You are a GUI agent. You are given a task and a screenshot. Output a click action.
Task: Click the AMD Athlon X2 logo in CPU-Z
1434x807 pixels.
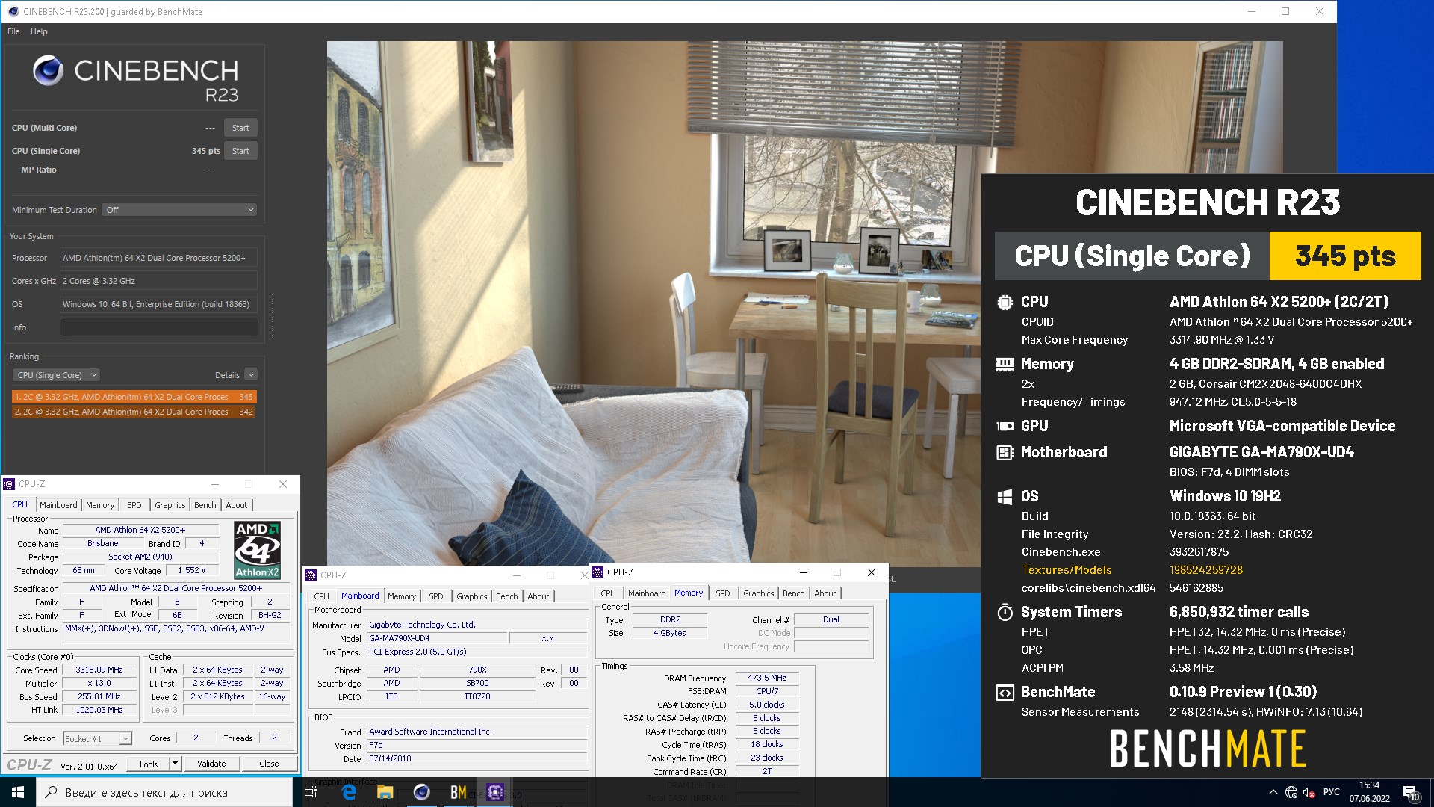tap(258, 550)
